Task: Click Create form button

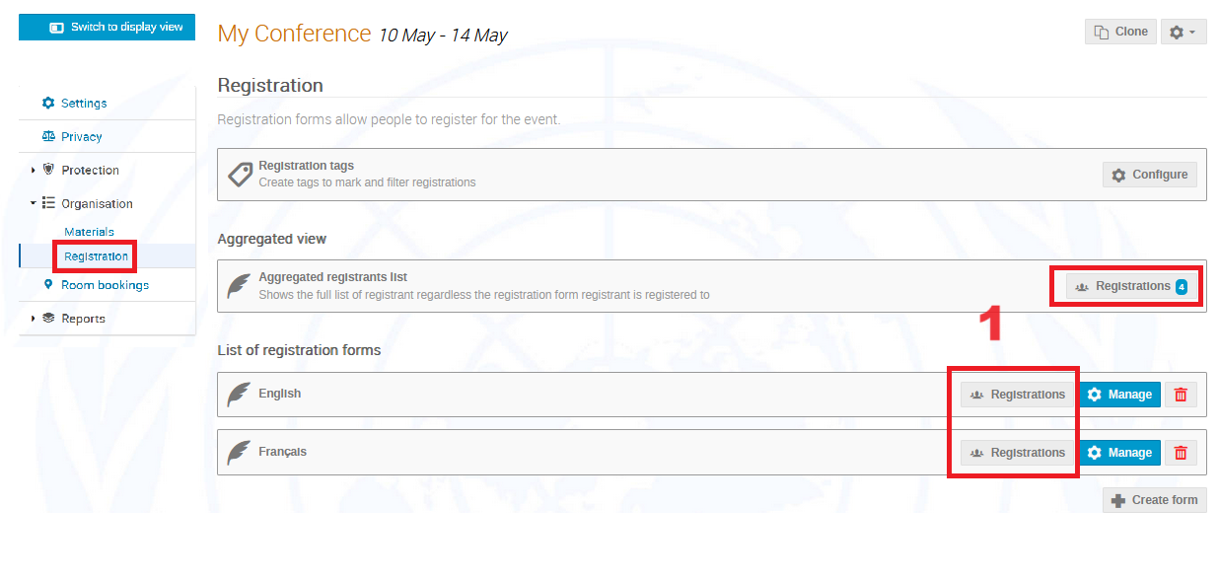Action: [x=1154, y=500]
